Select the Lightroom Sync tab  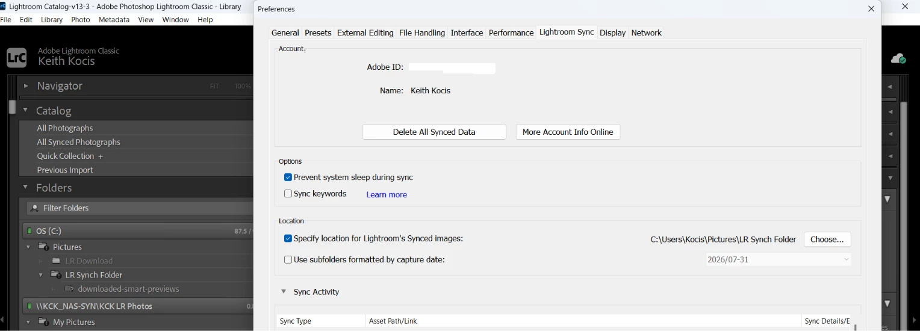click(567, 32)
